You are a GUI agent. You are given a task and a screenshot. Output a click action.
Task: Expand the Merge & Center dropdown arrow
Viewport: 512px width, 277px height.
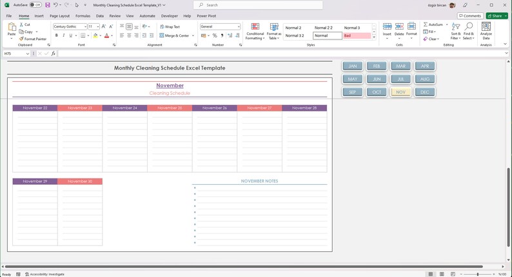(x=193, y=35)
